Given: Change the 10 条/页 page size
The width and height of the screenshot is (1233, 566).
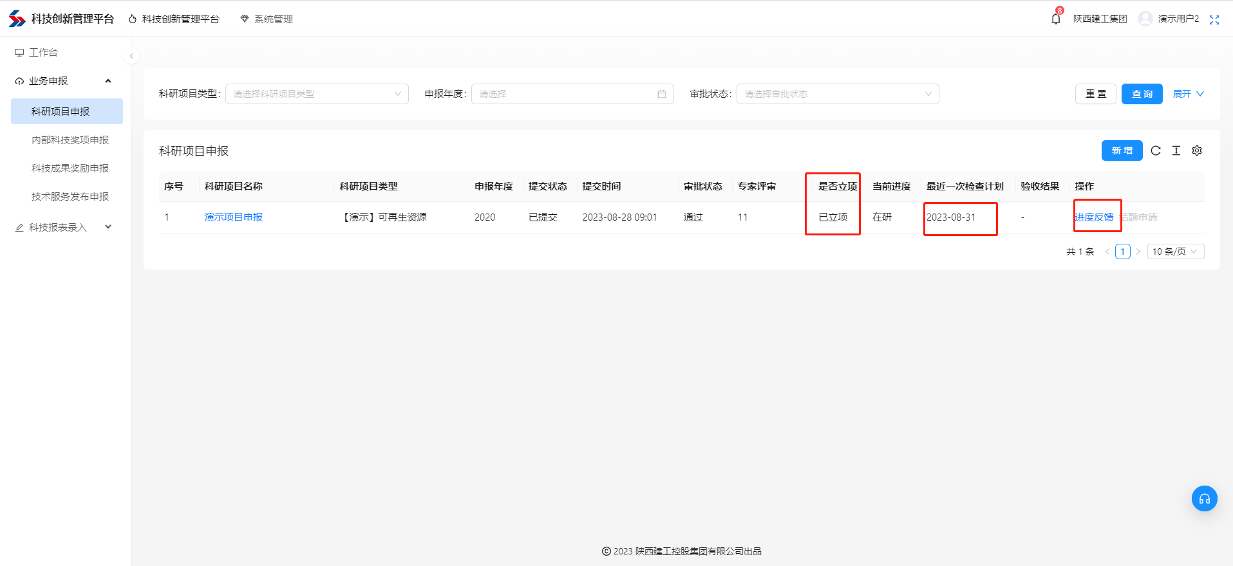Looking at the screenshot, I should [x=1175, y=251].
